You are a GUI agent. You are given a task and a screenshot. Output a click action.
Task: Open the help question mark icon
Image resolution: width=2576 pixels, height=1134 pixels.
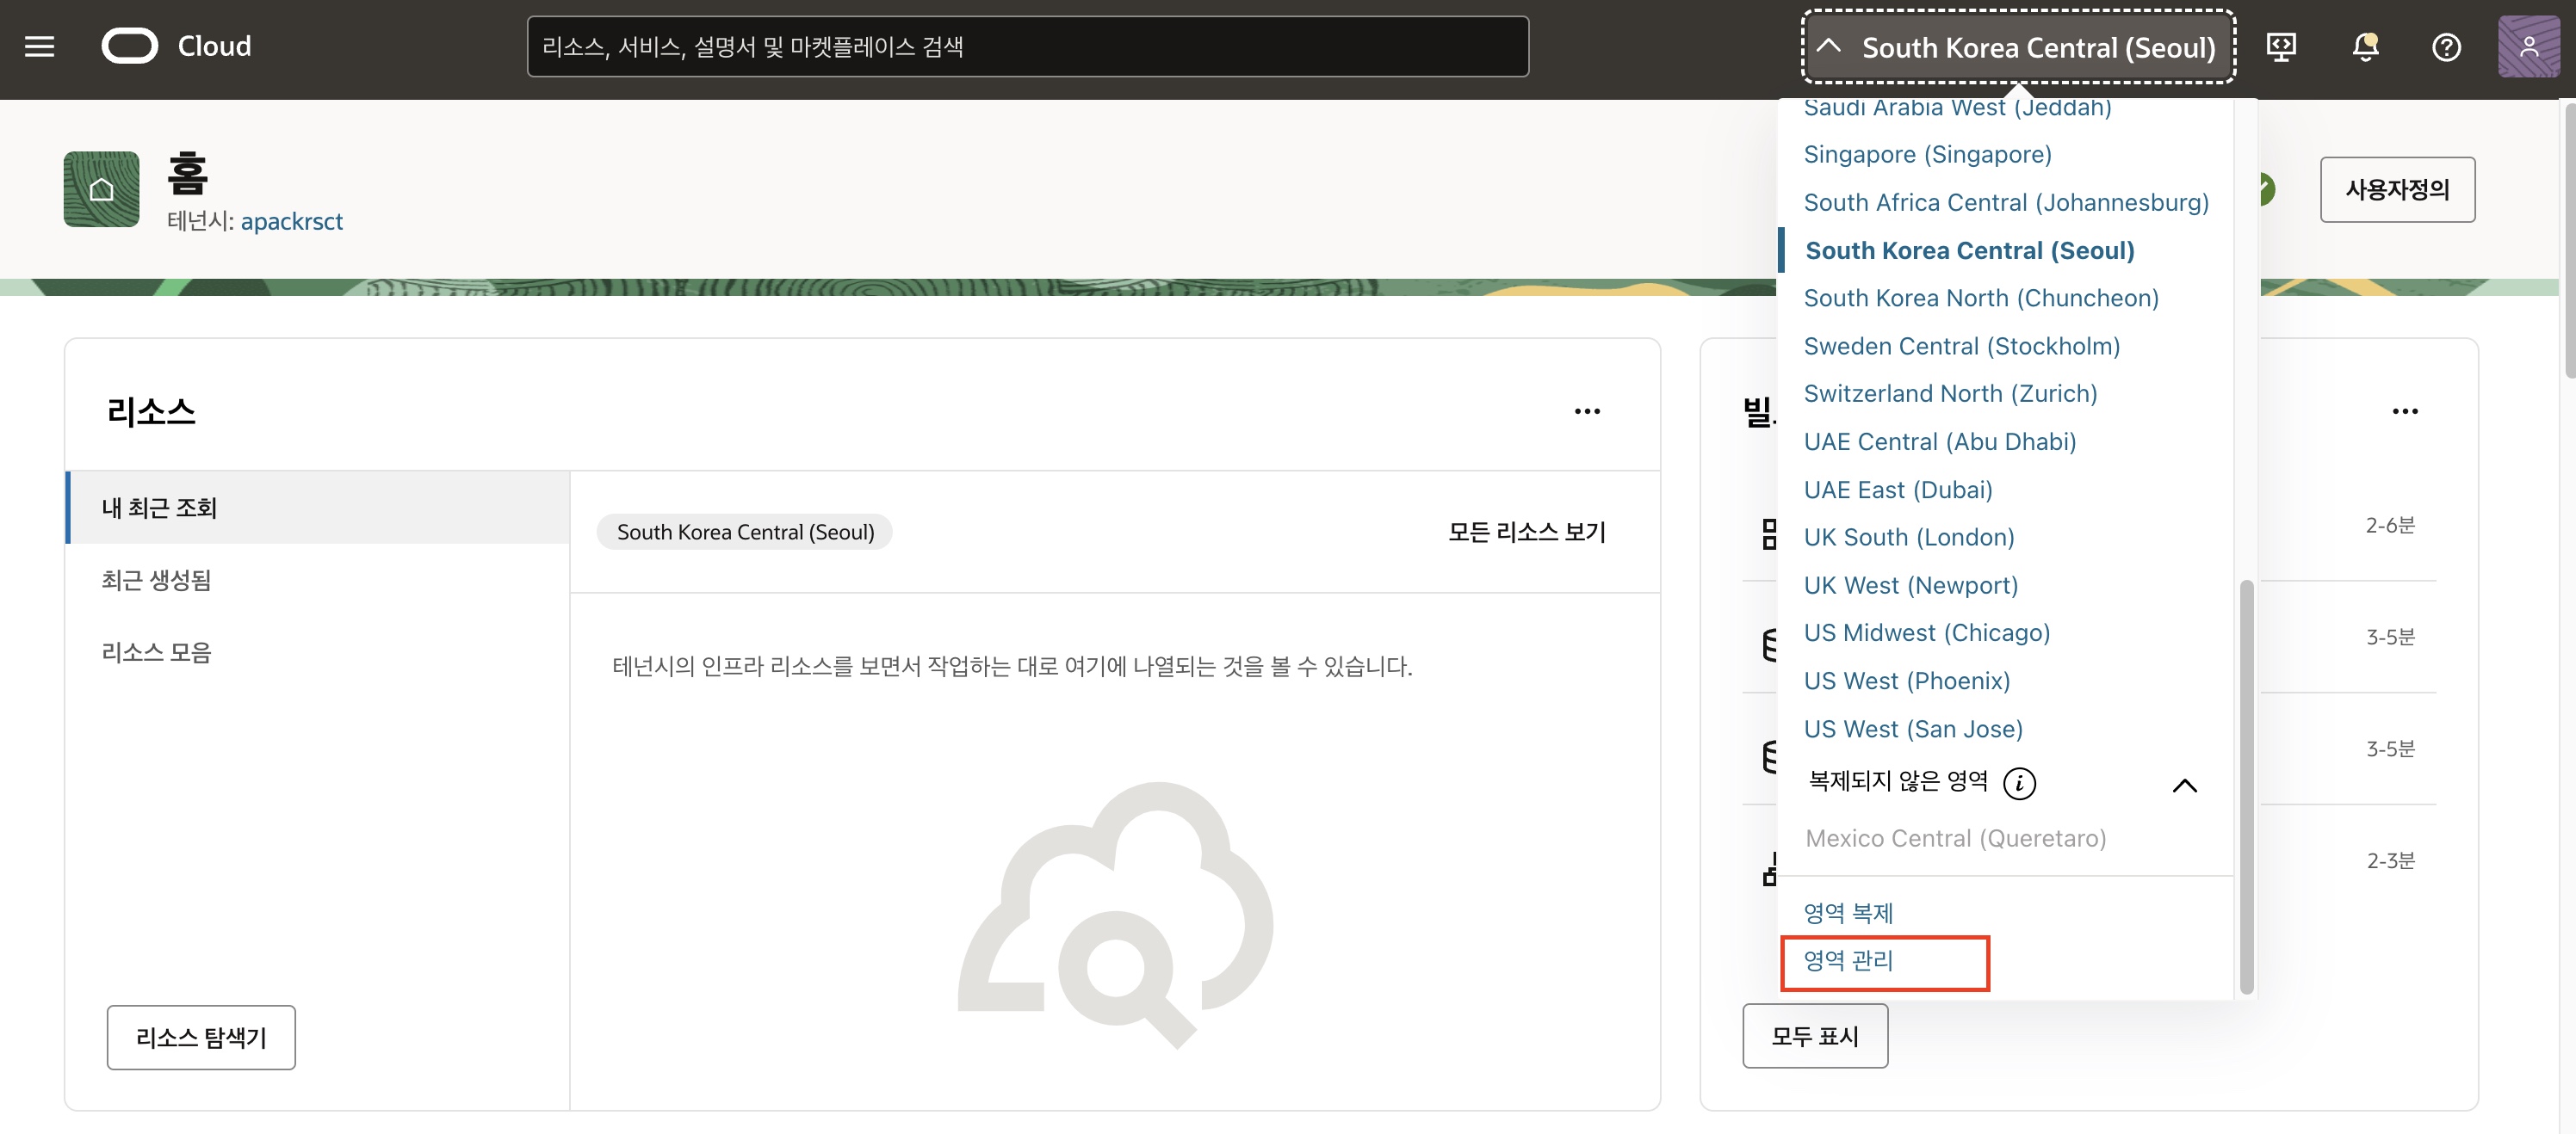[x=2446, y=46]
